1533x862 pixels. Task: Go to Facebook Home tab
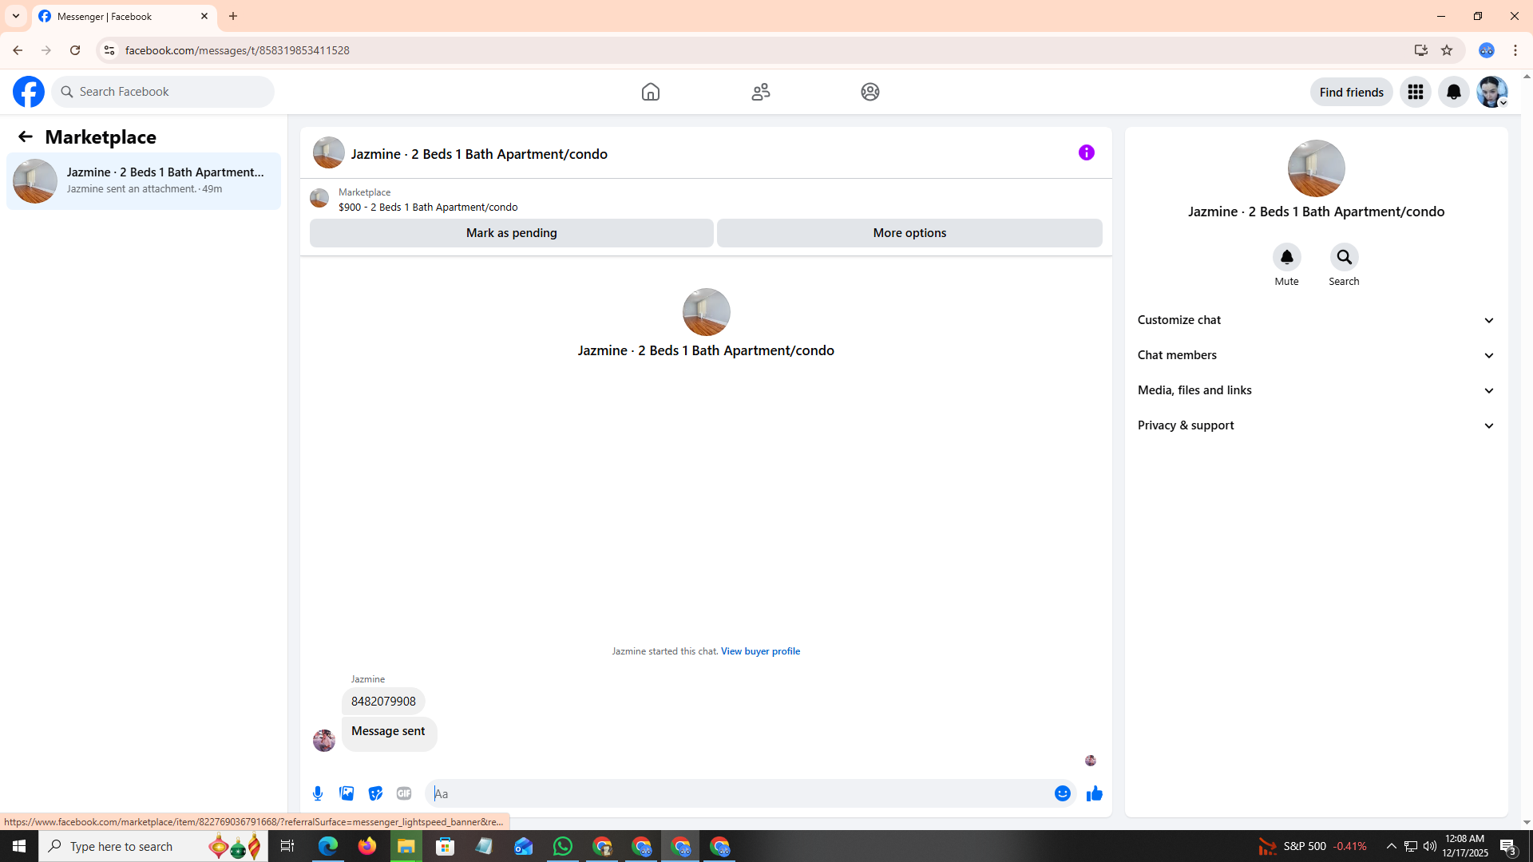click(650, 92)
